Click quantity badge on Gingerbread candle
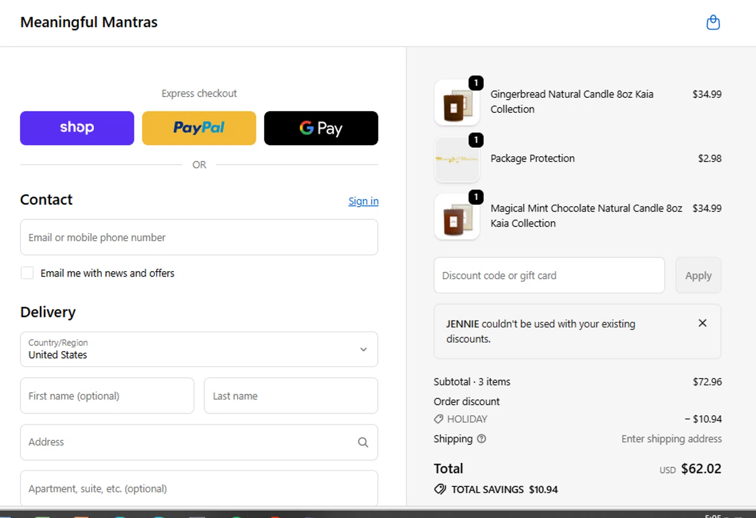This screenshot has height=518, width=756. [x=476, y=83]
